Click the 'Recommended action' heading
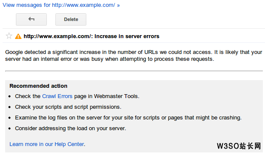This screenshot has width=265, height=155. [x=38, y=86]
